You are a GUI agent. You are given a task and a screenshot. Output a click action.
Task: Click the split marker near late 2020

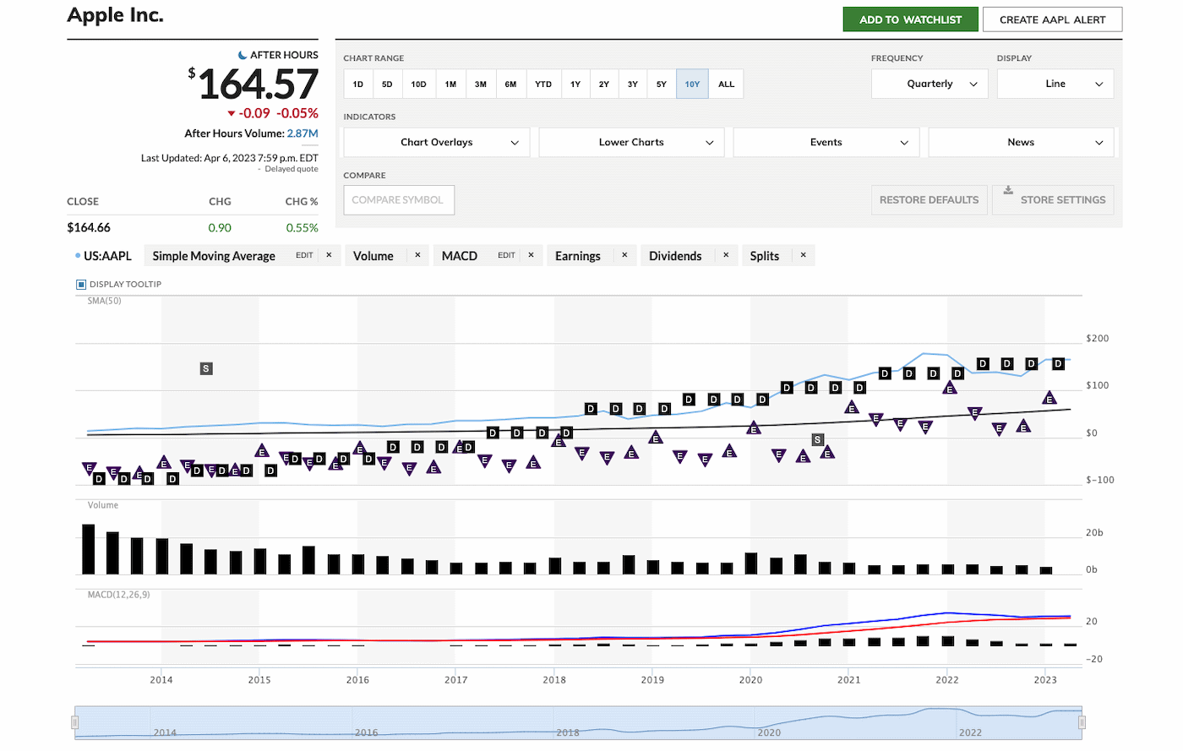[x=817, y=439]
